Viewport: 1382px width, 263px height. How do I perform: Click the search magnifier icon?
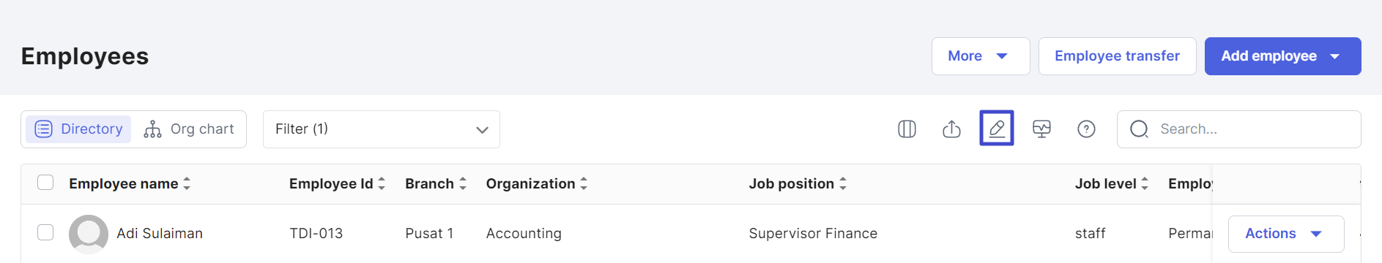(x=1139, y=129)
